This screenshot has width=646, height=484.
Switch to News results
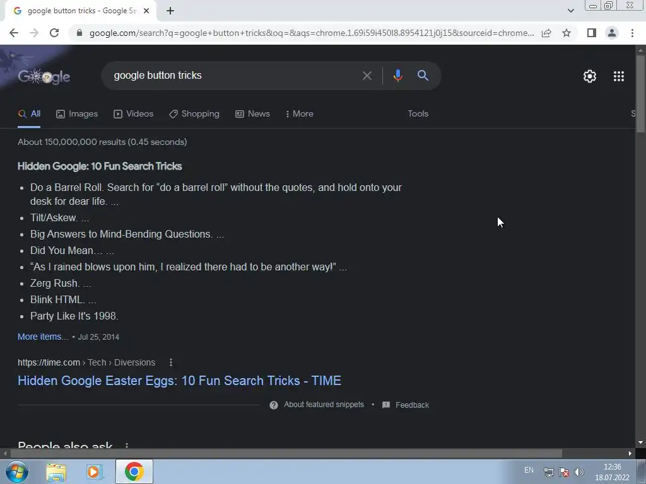pos(252,114)
